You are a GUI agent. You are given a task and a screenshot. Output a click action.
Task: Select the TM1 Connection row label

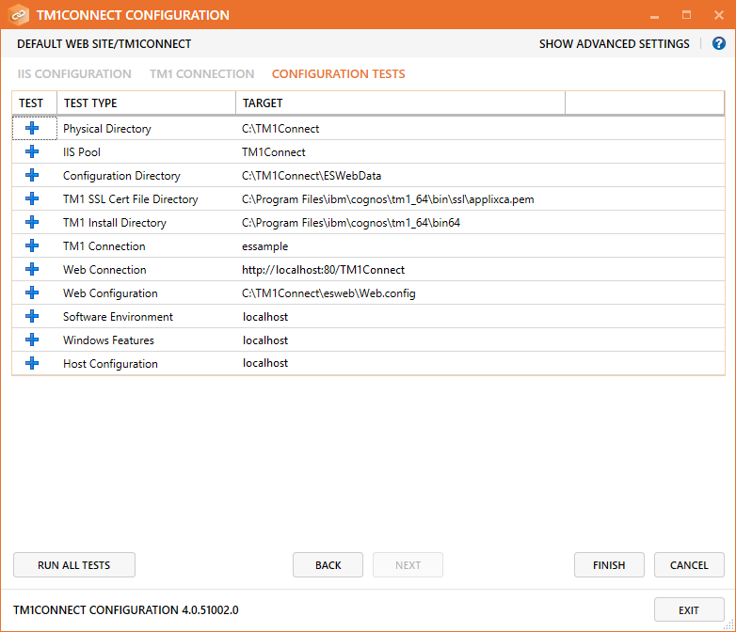click(104, 245)
